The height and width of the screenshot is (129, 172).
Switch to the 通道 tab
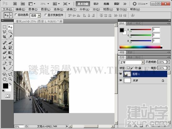tap(130, 57)
